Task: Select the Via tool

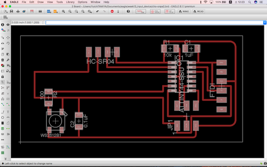Action: pos(3,129)
